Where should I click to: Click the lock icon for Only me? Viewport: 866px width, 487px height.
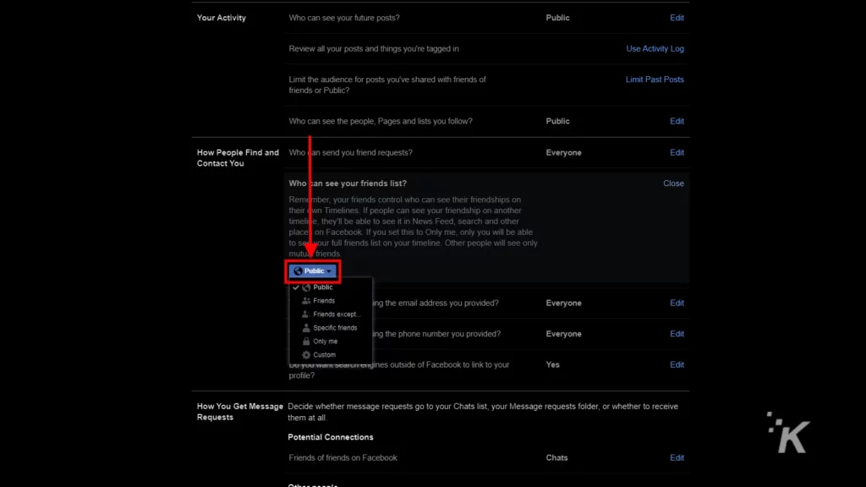tap(306, 342)
